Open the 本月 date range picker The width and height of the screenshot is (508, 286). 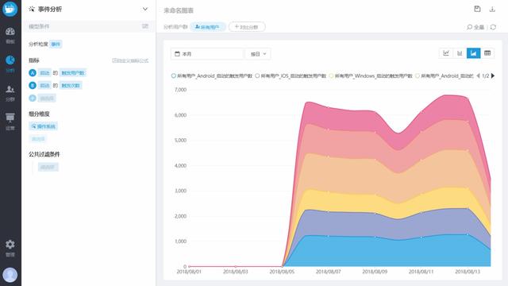(207, 54)
